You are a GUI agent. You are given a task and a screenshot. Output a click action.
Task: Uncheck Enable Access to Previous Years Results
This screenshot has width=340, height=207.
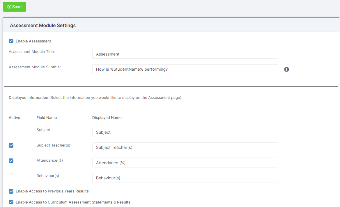[11, 191]
